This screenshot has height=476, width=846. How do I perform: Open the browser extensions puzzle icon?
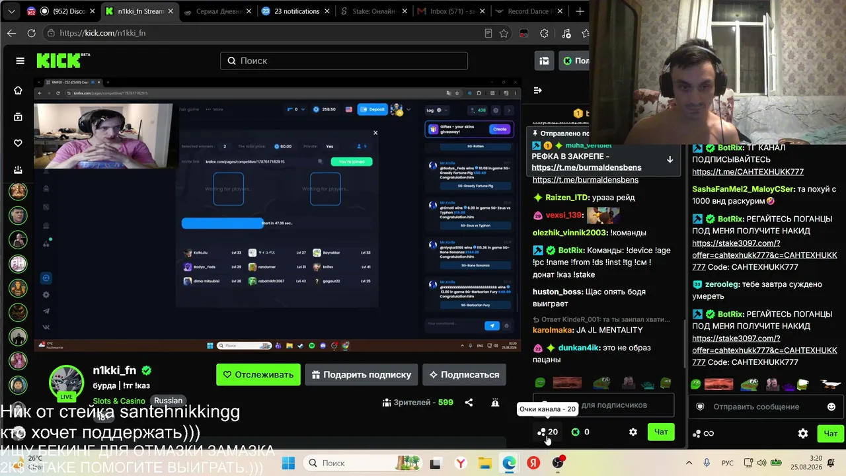tap(544, 33)
